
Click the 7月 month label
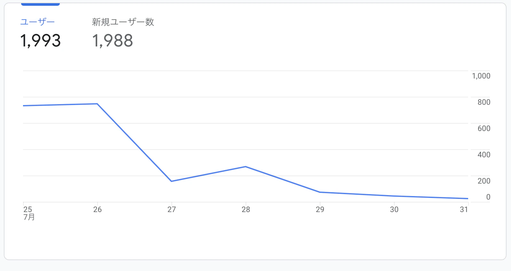click(29, 218)
